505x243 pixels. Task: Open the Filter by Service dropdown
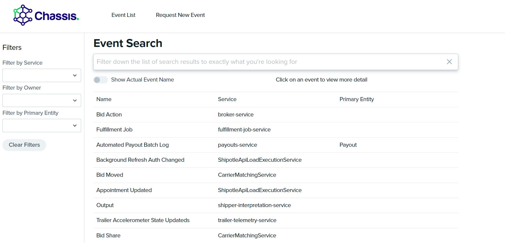point(42,75)
